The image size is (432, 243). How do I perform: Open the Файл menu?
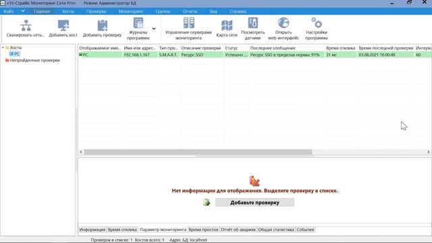(x=9, y=11)
